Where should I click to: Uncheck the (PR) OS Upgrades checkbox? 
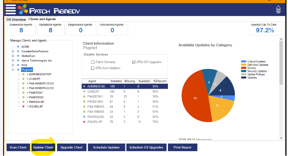click(134, 62)
